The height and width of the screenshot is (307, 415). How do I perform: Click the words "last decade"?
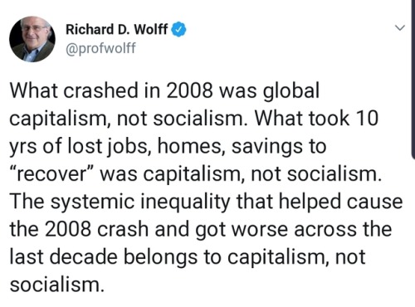[x=64, y=257]
